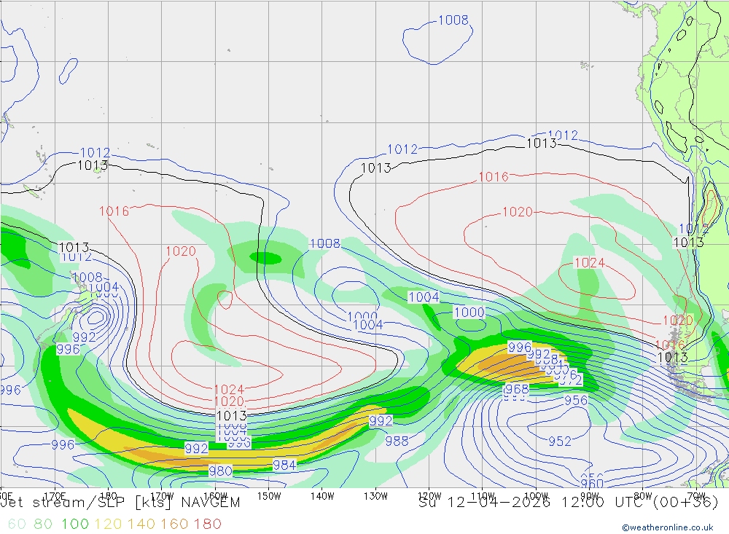729x534 pixels.
Task: Click the 120 kts legend value
Action: (109, 524)
